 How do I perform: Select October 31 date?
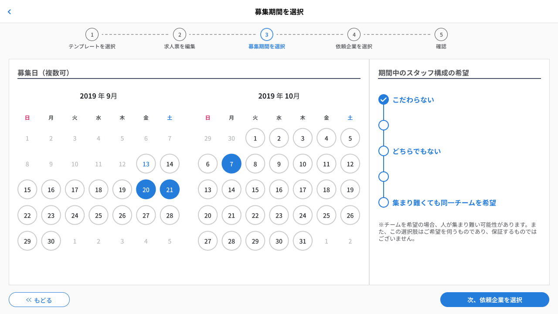click(303, 241)
